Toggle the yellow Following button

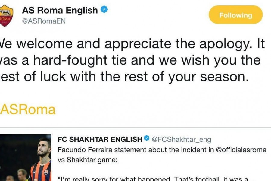pos(235,15)
